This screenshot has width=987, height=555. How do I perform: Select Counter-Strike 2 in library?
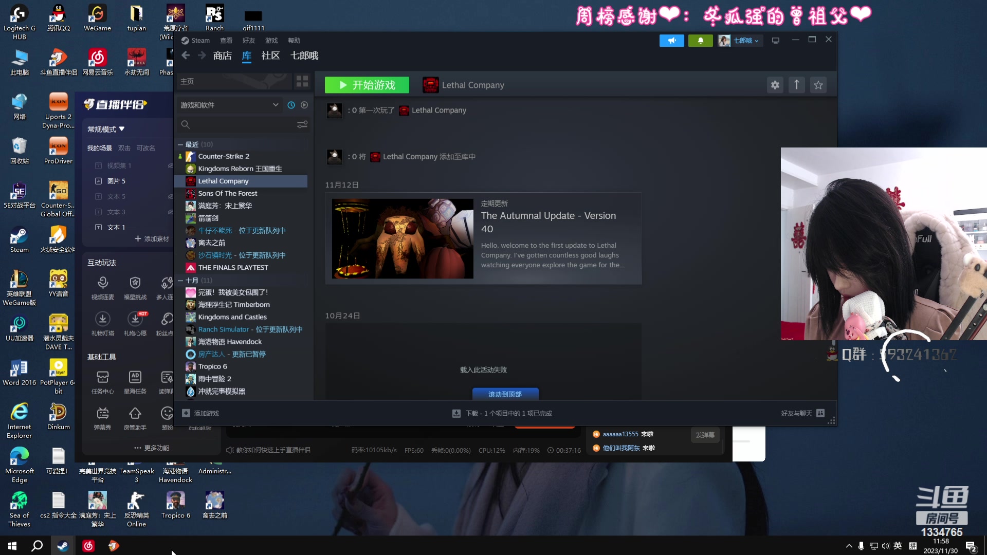(x=241, y=156)
